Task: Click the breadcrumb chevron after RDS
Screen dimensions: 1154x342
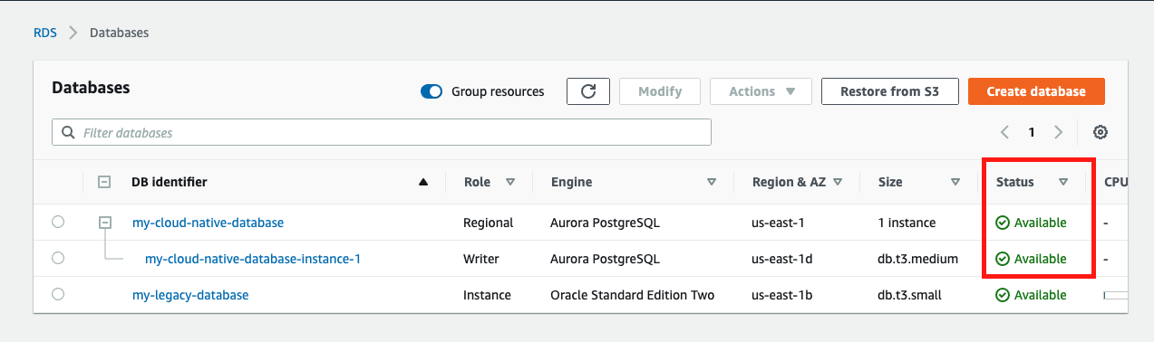Action: pyautogui.click(x=73, y=33)
